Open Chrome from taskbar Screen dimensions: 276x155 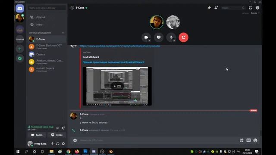coord(68,152)
